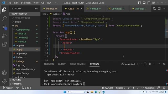
Task: Kill terminal with trash icon
Action: pyautogui.click(x=150, y=64)
